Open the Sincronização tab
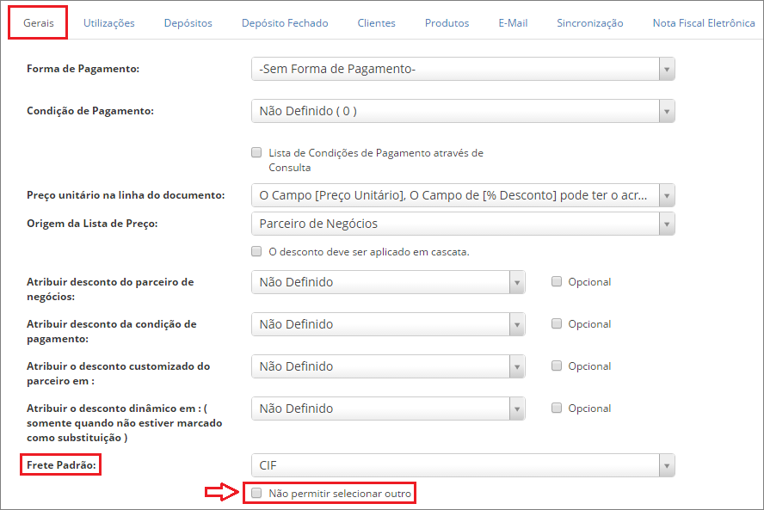The width and height of the screenshot is (764, 510). click(x=590, y=23)
